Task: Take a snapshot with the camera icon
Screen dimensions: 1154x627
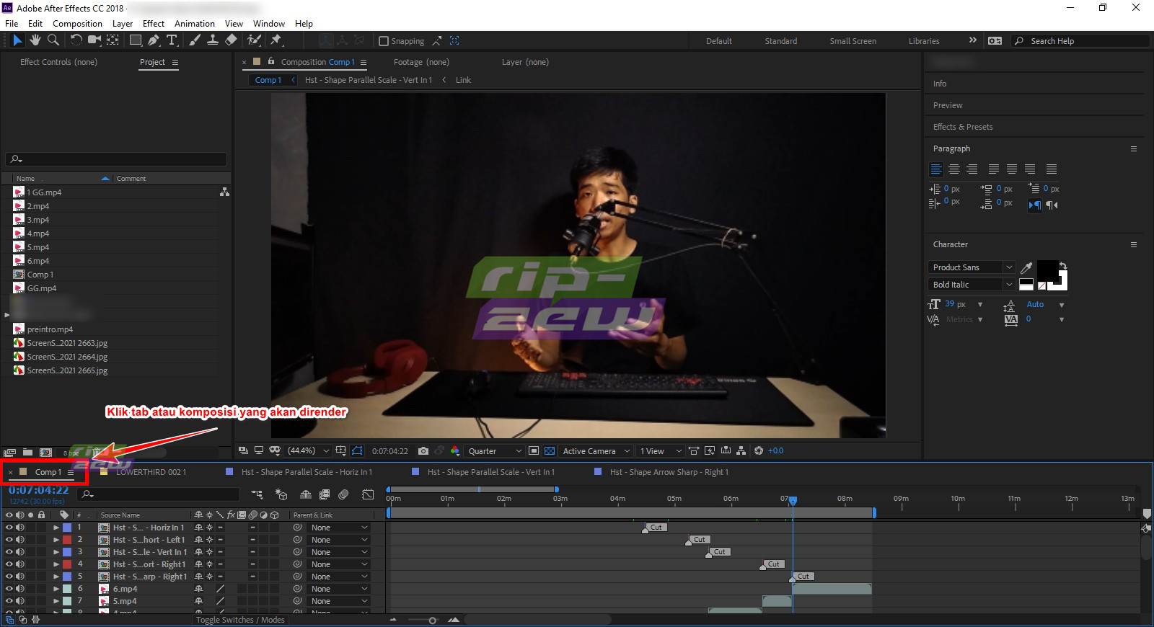Action: [x=423, y=451]
